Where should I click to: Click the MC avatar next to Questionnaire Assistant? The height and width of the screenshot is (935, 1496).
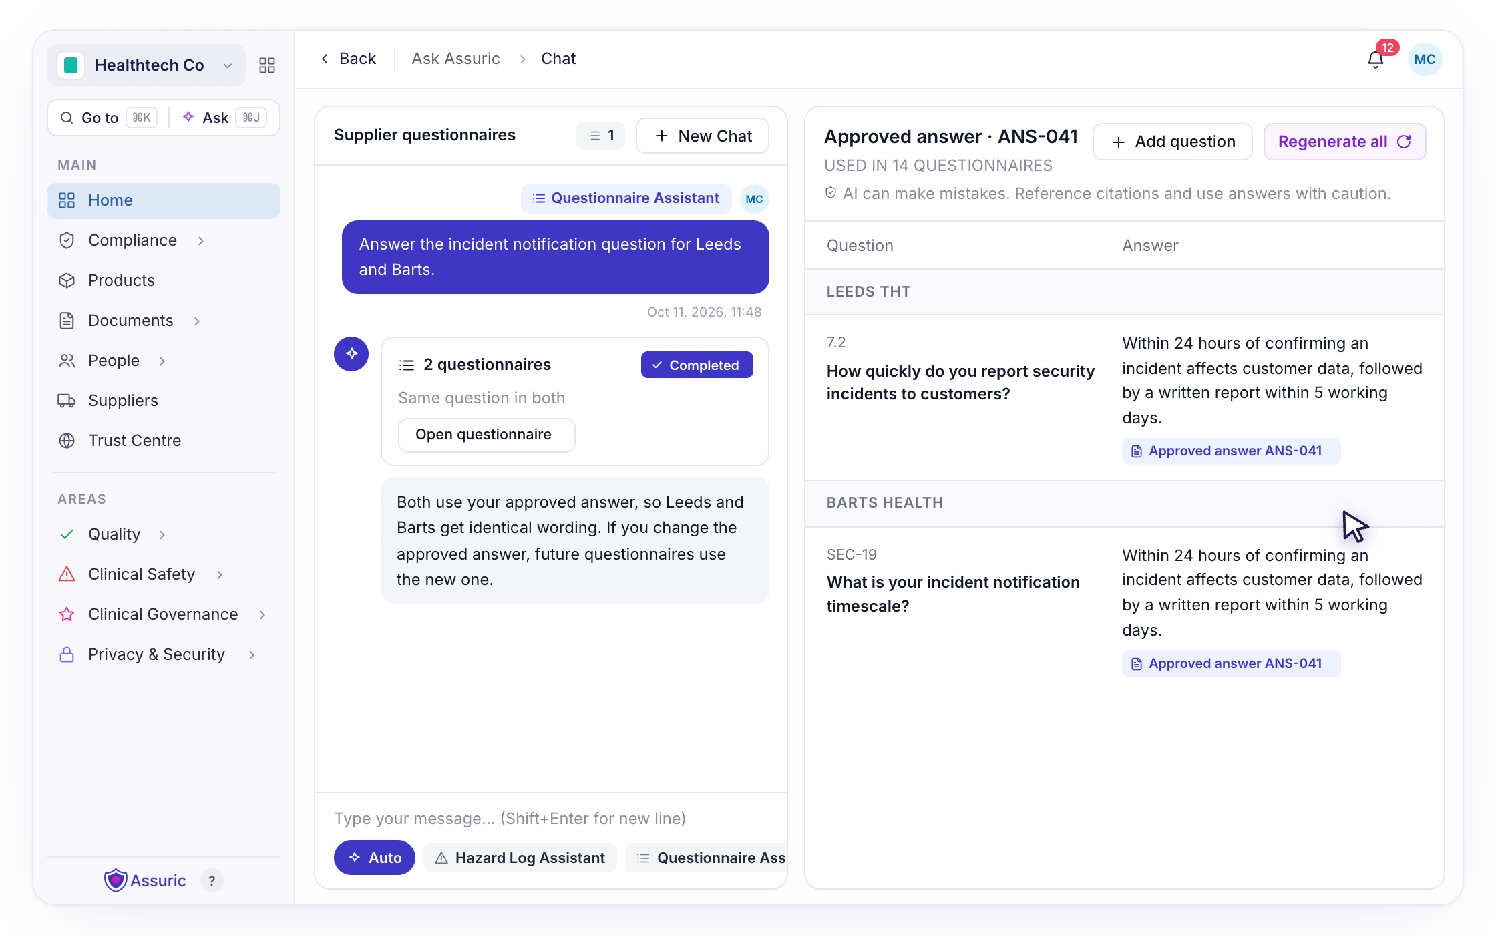point(755,199)
